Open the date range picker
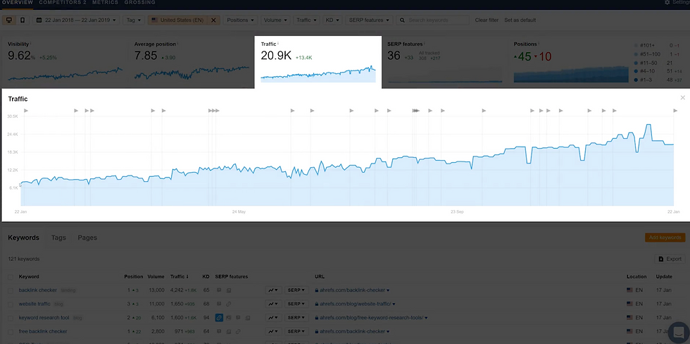The image size is (690, 344). point(75,20)
